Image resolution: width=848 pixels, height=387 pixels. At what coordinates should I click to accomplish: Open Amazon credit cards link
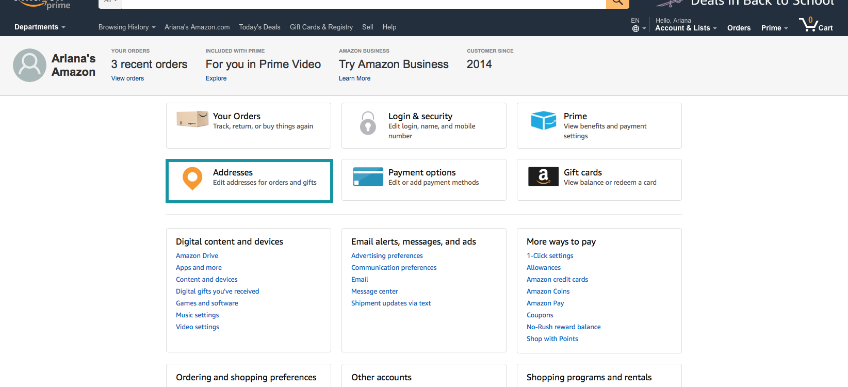557,279
